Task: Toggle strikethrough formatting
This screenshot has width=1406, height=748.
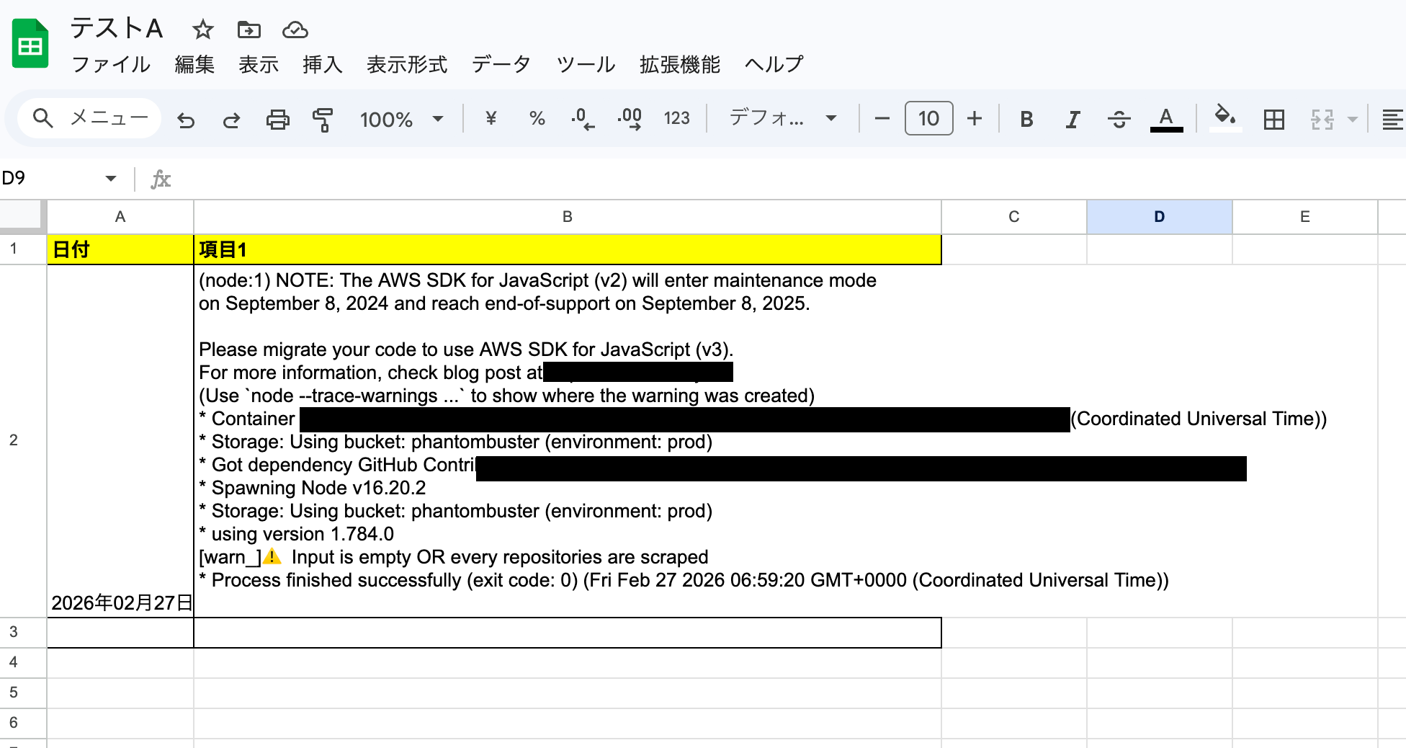Action: pyautogui.click(x=1119, y=119)
